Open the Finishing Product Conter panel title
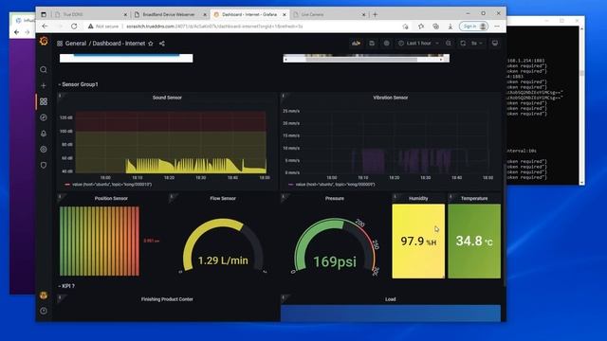 (x=167, y=299)
